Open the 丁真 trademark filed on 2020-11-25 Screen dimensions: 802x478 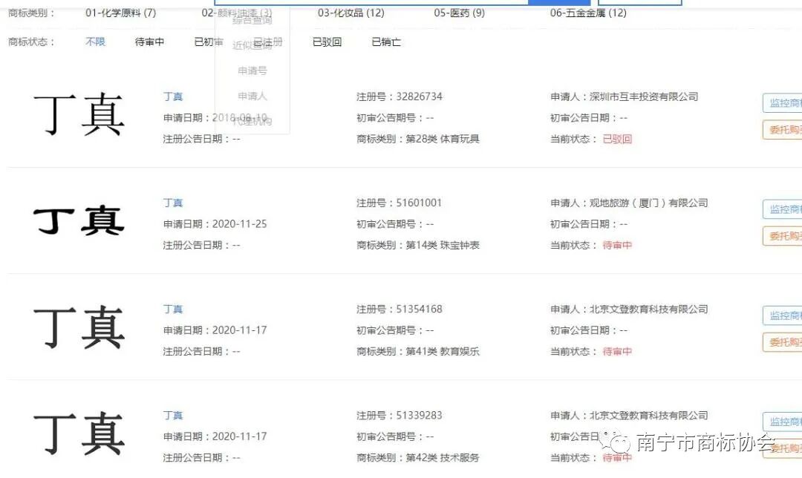(x=172, y=202)
